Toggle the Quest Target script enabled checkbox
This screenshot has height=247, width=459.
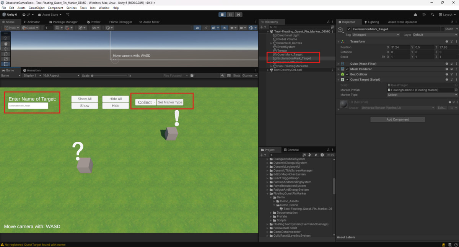pos(347,80)
